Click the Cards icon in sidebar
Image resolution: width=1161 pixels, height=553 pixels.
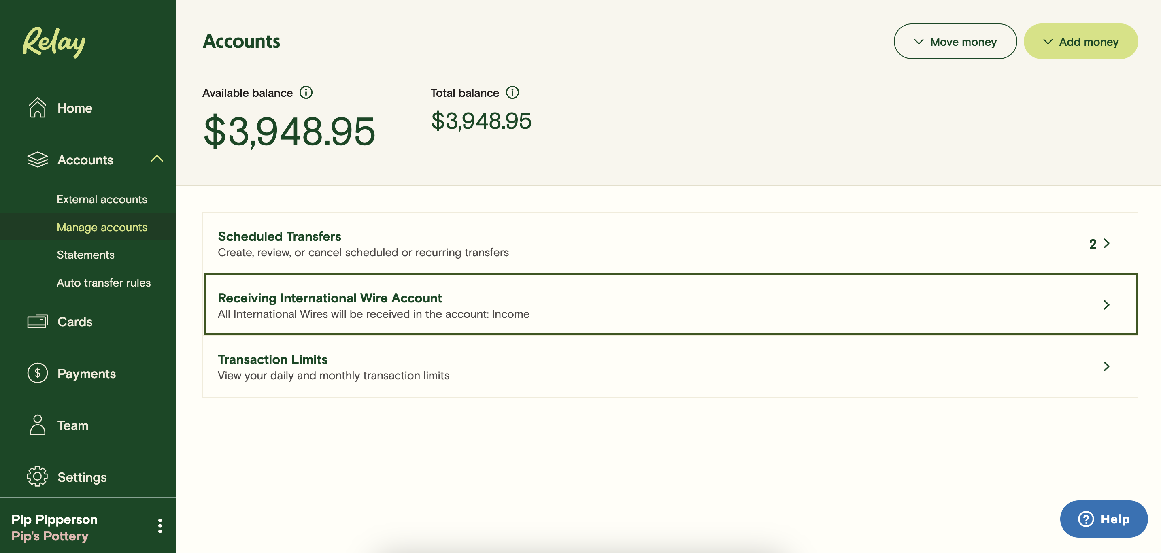[37, 321]
